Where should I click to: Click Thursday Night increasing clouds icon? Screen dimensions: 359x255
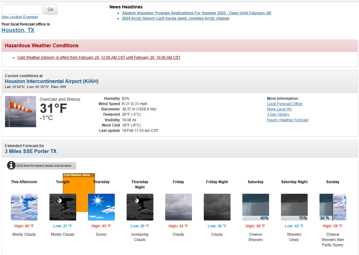(140, 207)
